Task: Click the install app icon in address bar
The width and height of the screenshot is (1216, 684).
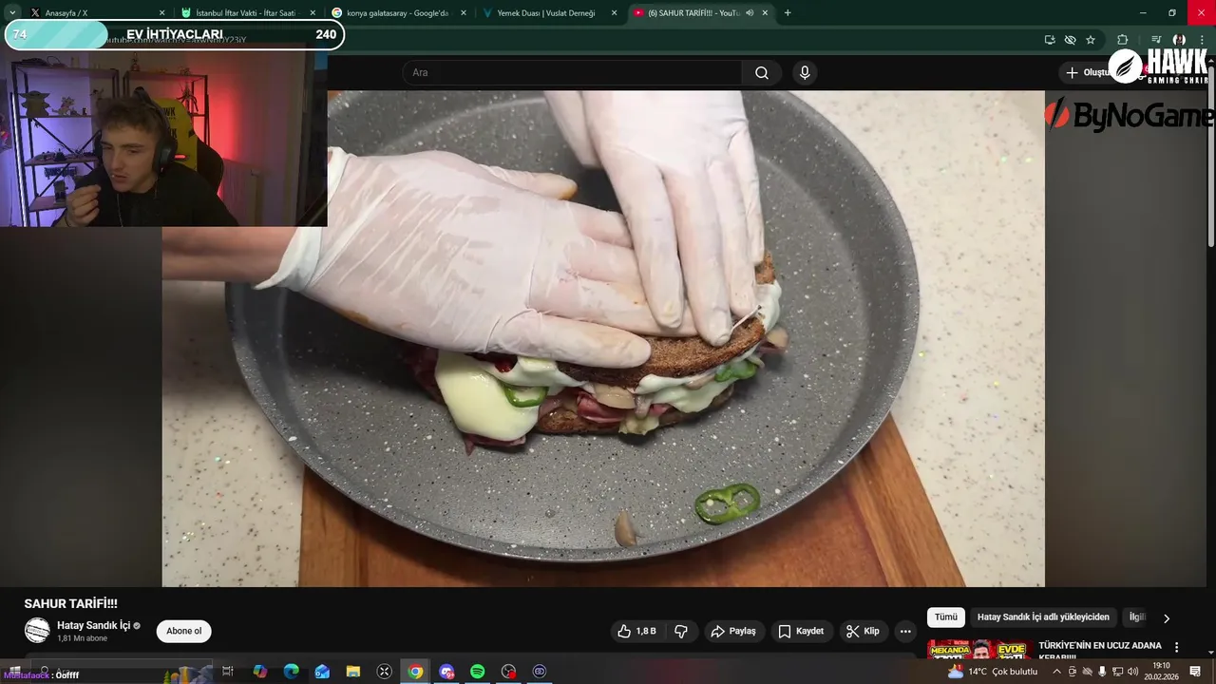Action: pos(1050,40)
